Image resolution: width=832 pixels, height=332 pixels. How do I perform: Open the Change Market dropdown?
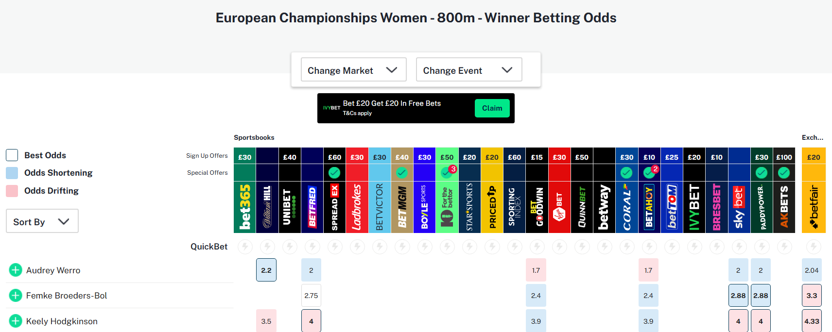353,70
